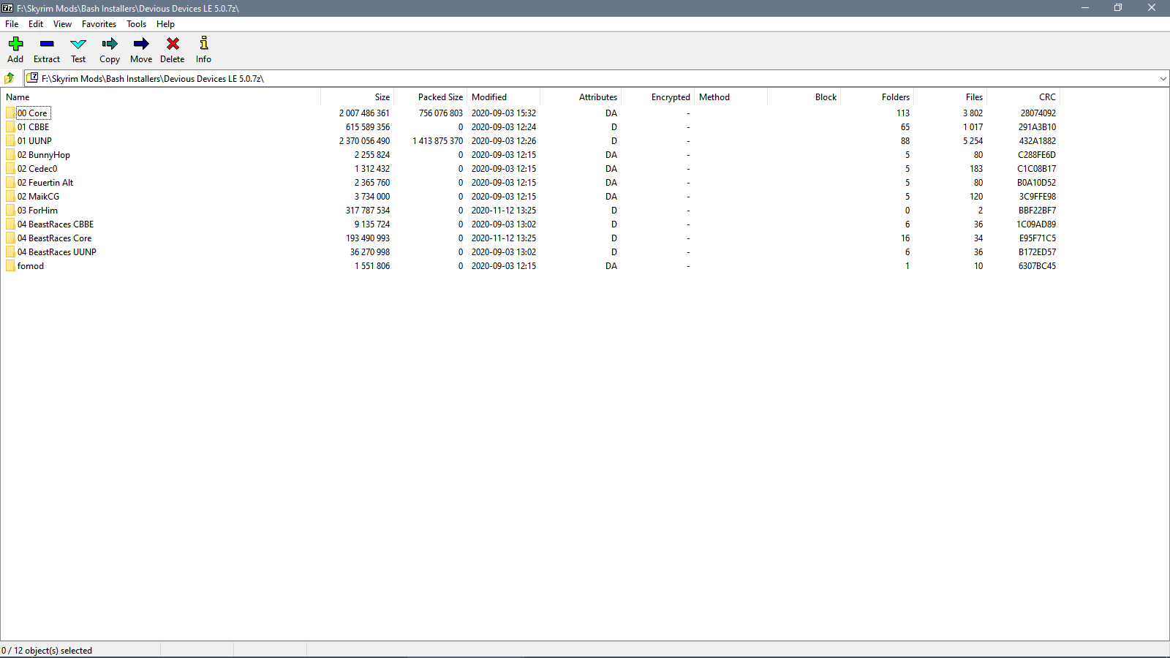Click folder icon of 02 Feuertin Alt
This screenshot has height=658, width=1170.
(10, 182)
